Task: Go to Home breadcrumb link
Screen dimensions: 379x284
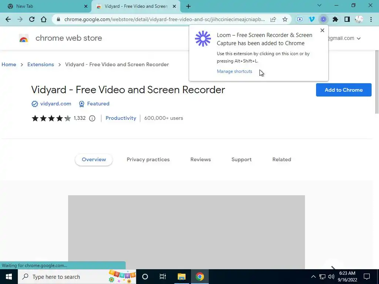Action: pos(9,64)
